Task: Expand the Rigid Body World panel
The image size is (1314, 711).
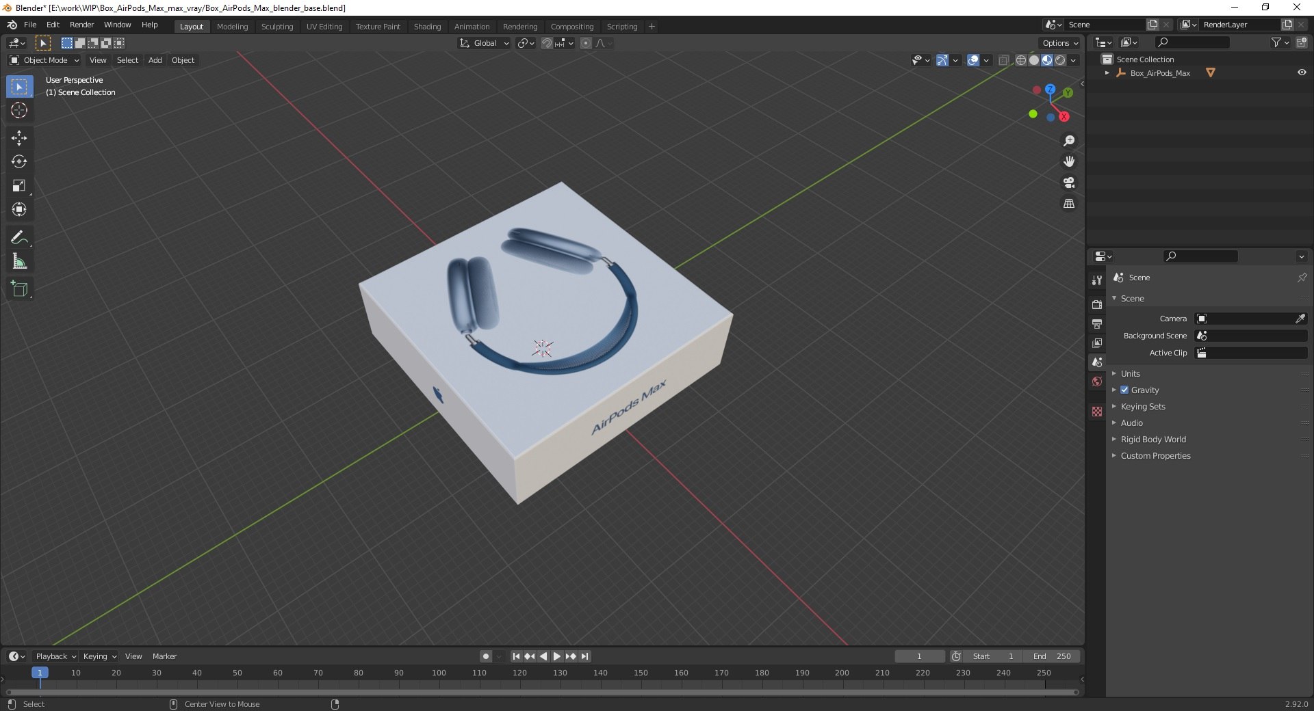Action: (1152, 439)
